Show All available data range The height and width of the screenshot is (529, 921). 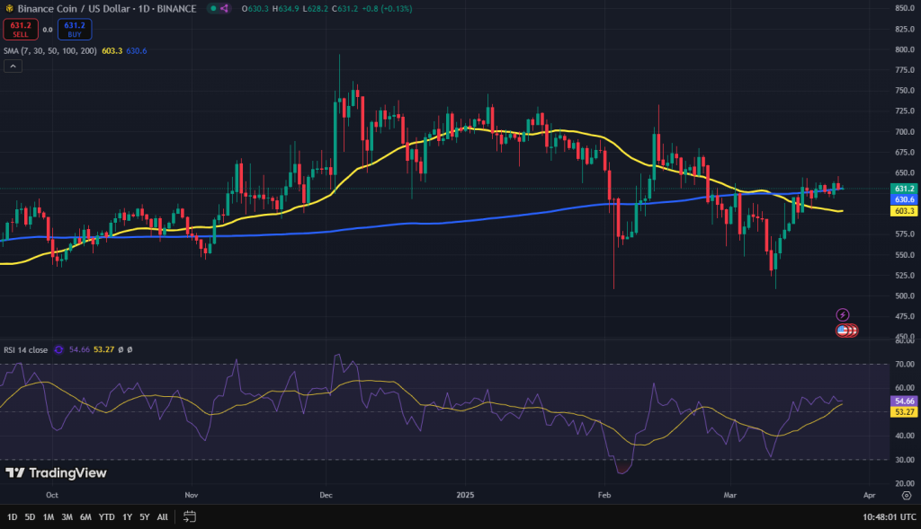(162, 517)
